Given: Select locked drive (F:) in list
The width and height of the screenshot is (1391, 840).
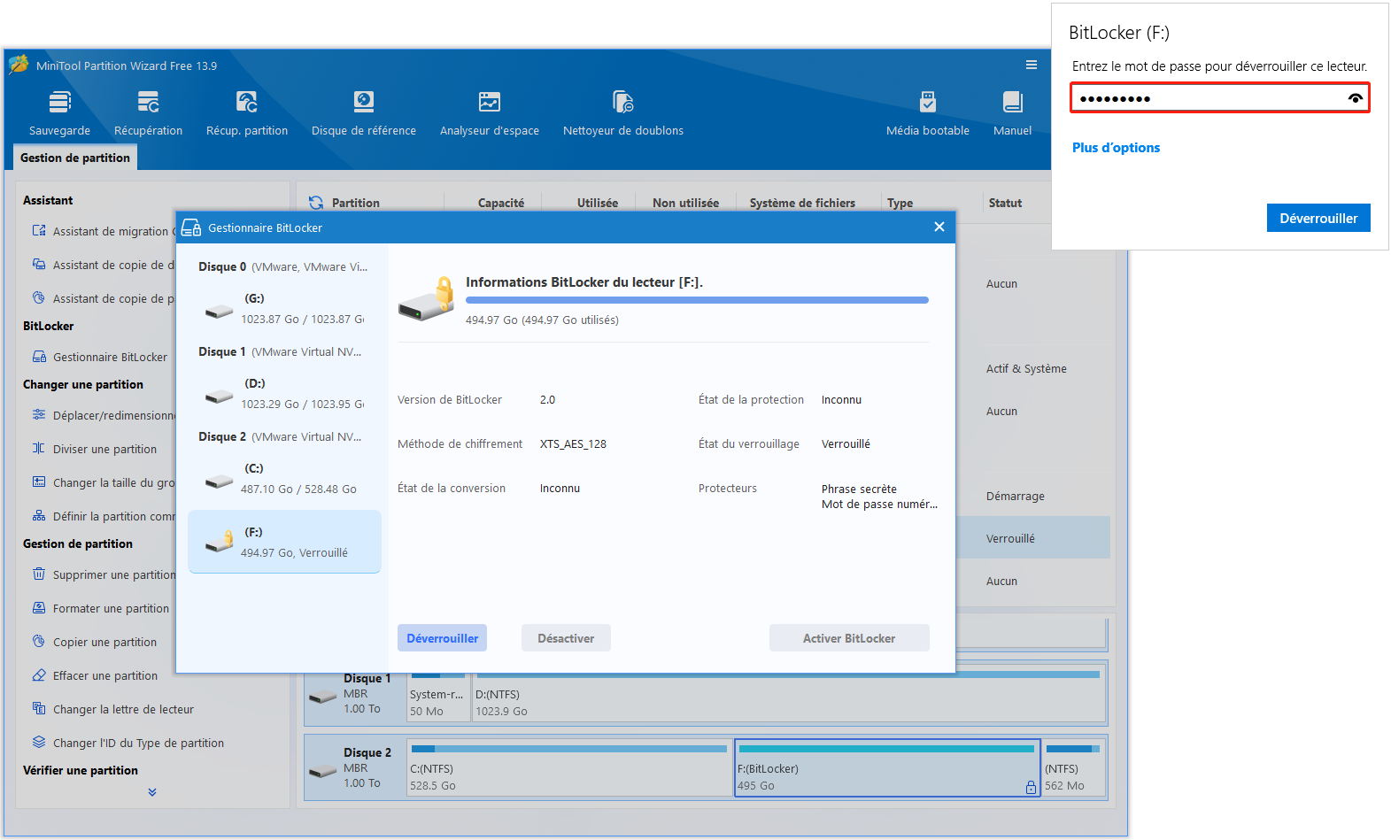Looking at the screenshot, I should (284, 542).
